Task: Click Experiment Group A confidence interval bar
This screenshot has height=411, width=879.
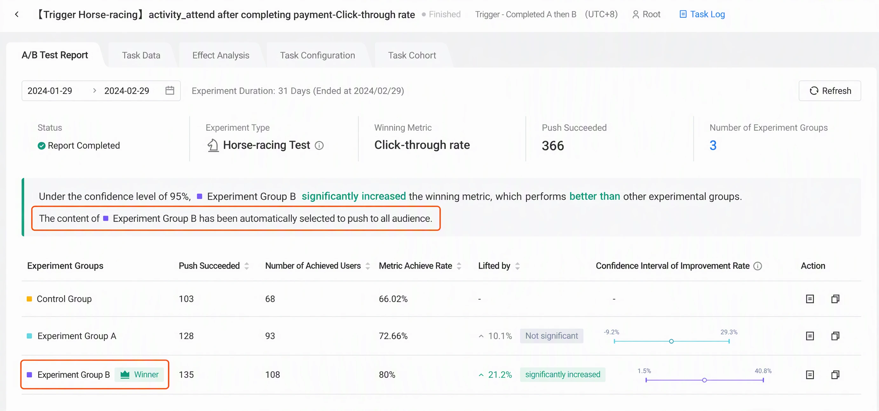Action: click(671, 341)
